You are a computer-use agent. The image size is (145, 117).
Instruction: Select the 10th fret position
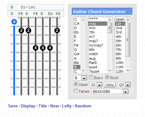pyautogui.click(x=120, y=63)
